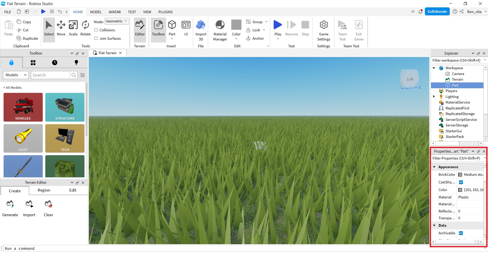Click the Collaborate button
488x261 pixels.
click(437, 12)
